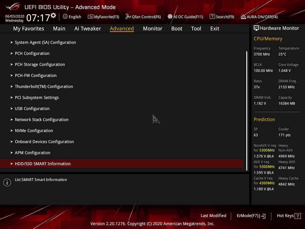Open MyFavorite panel
Screen dimensions: 305x229
[103, 17]
